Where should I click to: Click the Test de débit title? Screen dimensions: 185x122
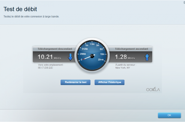coord(20,9)
